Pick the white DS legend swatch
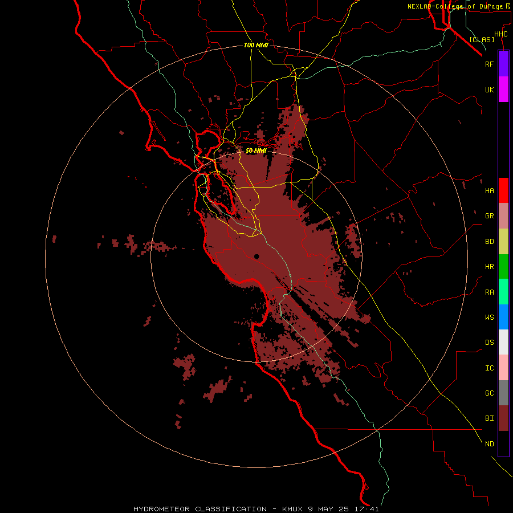This screenshot has width=513, height=513. pos(503,342)
